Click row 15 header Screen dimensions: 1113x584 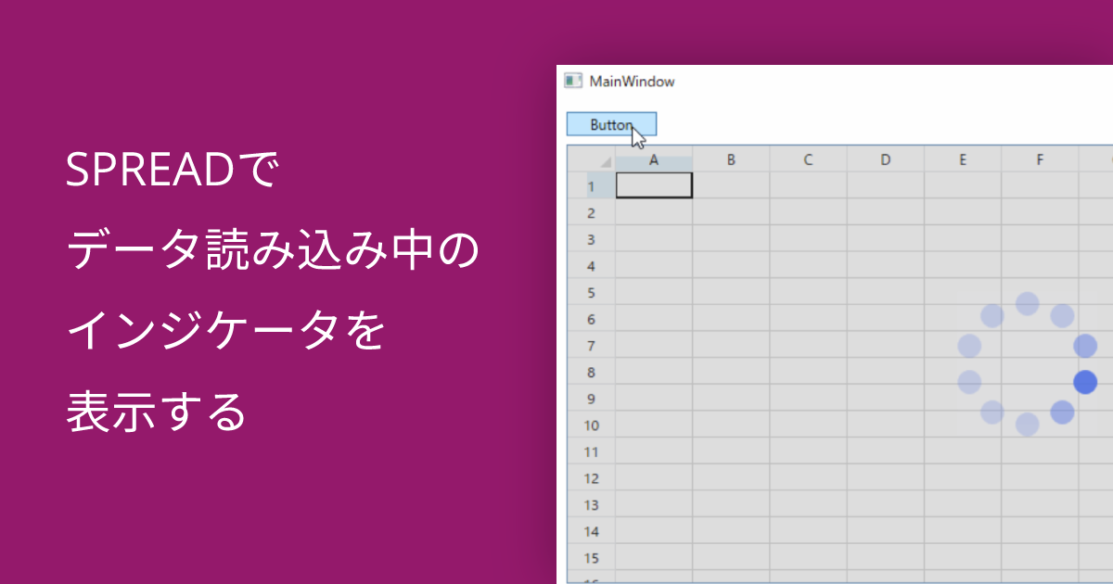(591, 558)
